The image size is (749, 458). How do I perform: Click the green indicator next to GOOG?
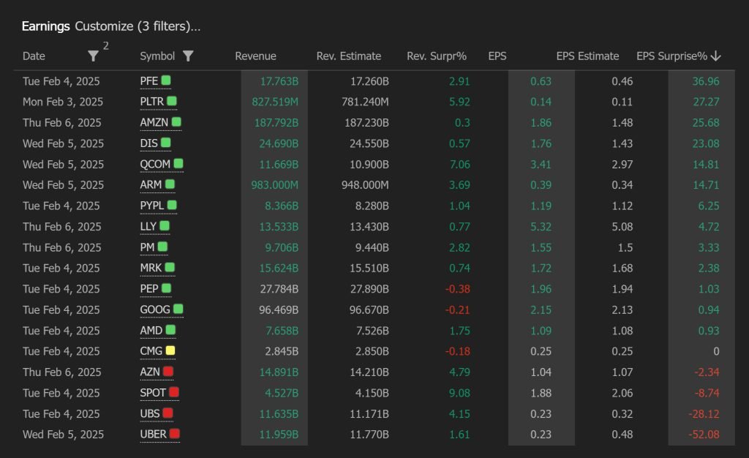click(x=178, y=309)
